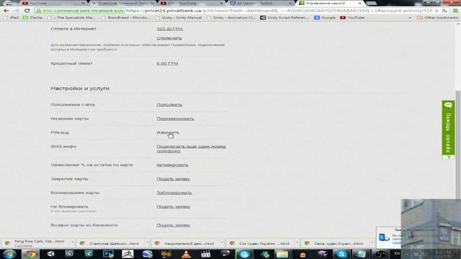Open the Unity icon in taskbar
This screenshot has width=461, height=259.
coord(50,254)
